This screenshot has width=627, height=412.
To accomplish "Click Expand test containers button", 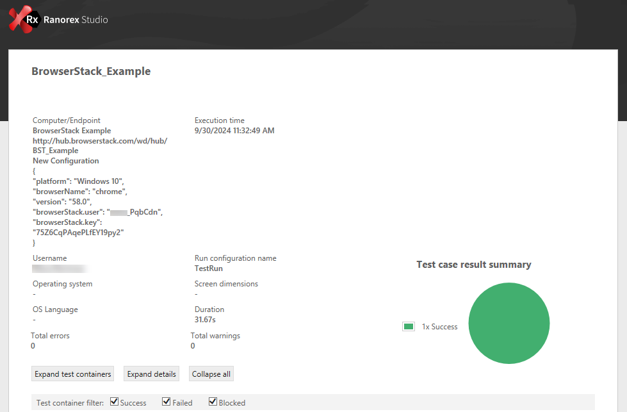I will click(73, 374).
